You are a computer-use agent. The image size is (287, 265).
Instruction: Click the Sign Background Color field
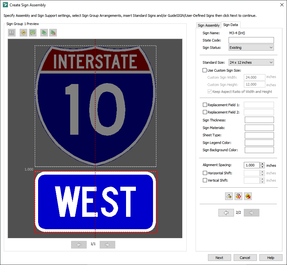click(259, 150)
